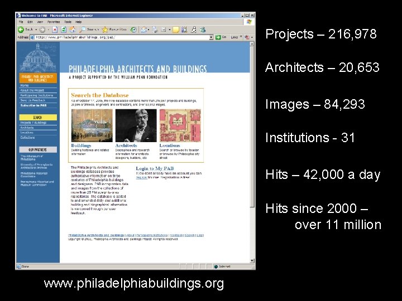Click the Home house icon
Image resolution: width=402 pixels, height=301 pixels.
pos(73,30)
